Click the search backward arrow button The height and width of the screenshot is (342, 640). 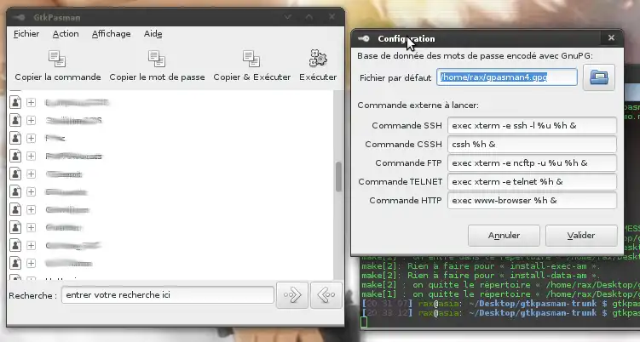(x=326, y=294)
